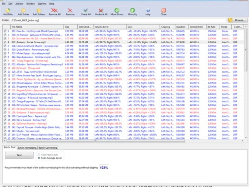Click the Uncheck All icon
This screenshot has height=187, width=249.
101,10
